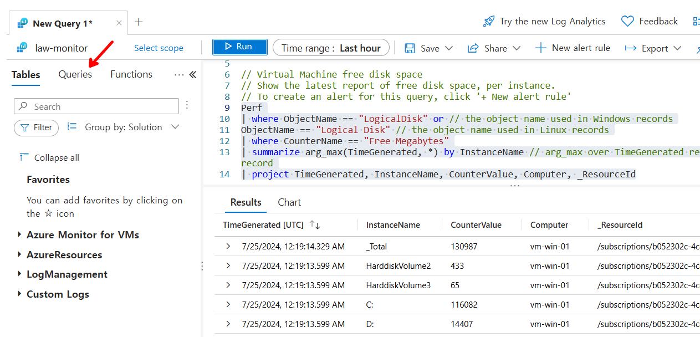The height and width of the screenshot is (337, 700).
Task: Click the floppy disk Save icon
Action: [410, 48]
